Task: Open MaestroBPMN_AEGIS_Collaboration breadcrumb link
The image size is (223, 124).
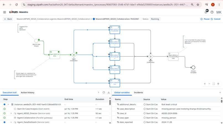Action: point(53,19)
